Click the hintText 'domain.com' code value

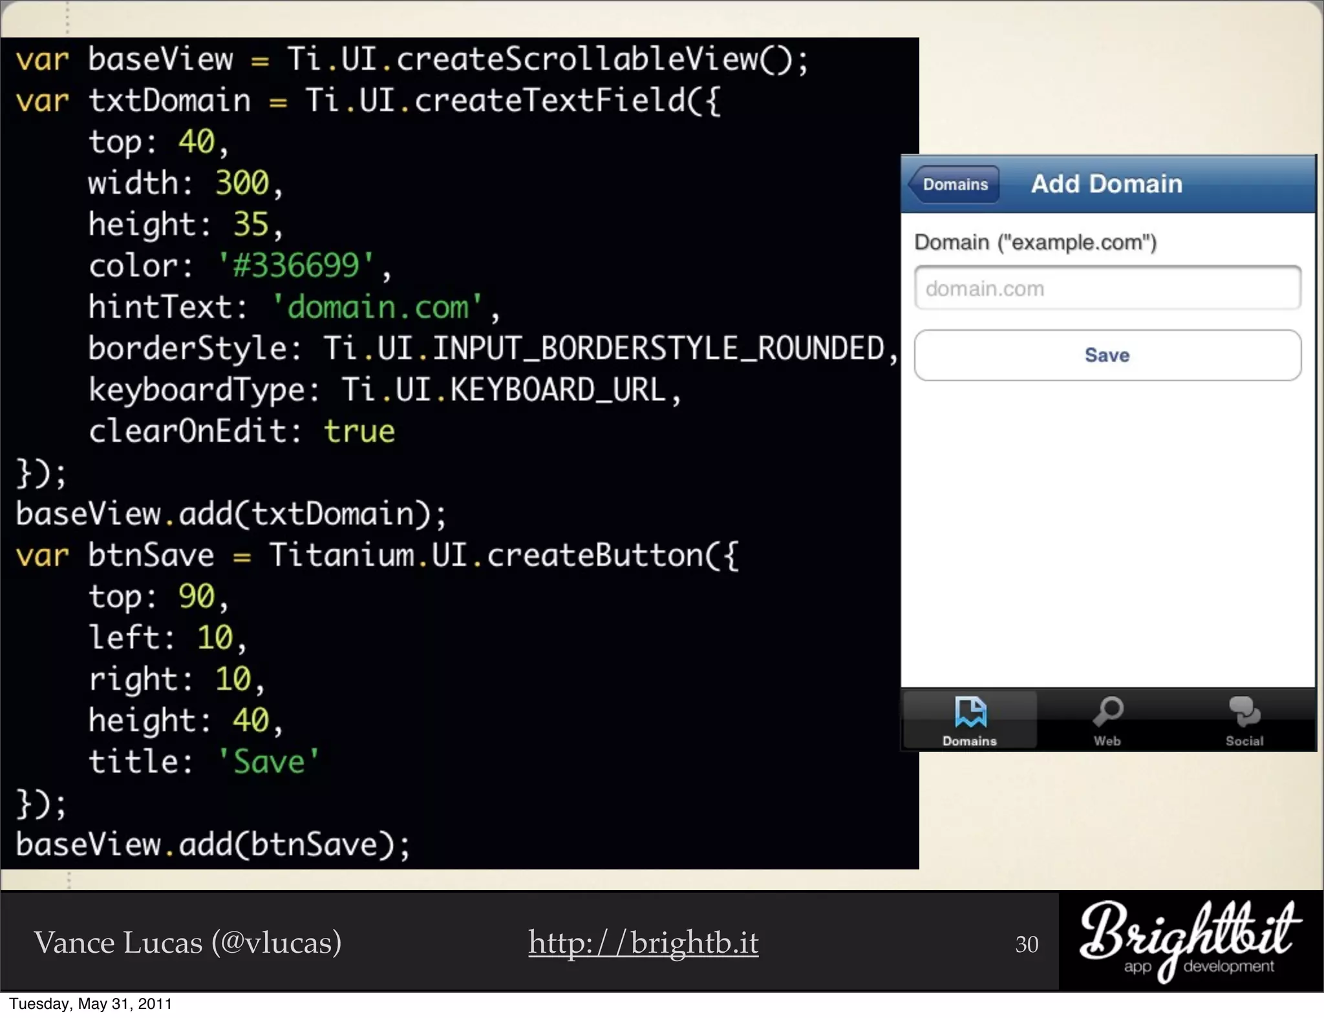(x=378, y=307)
